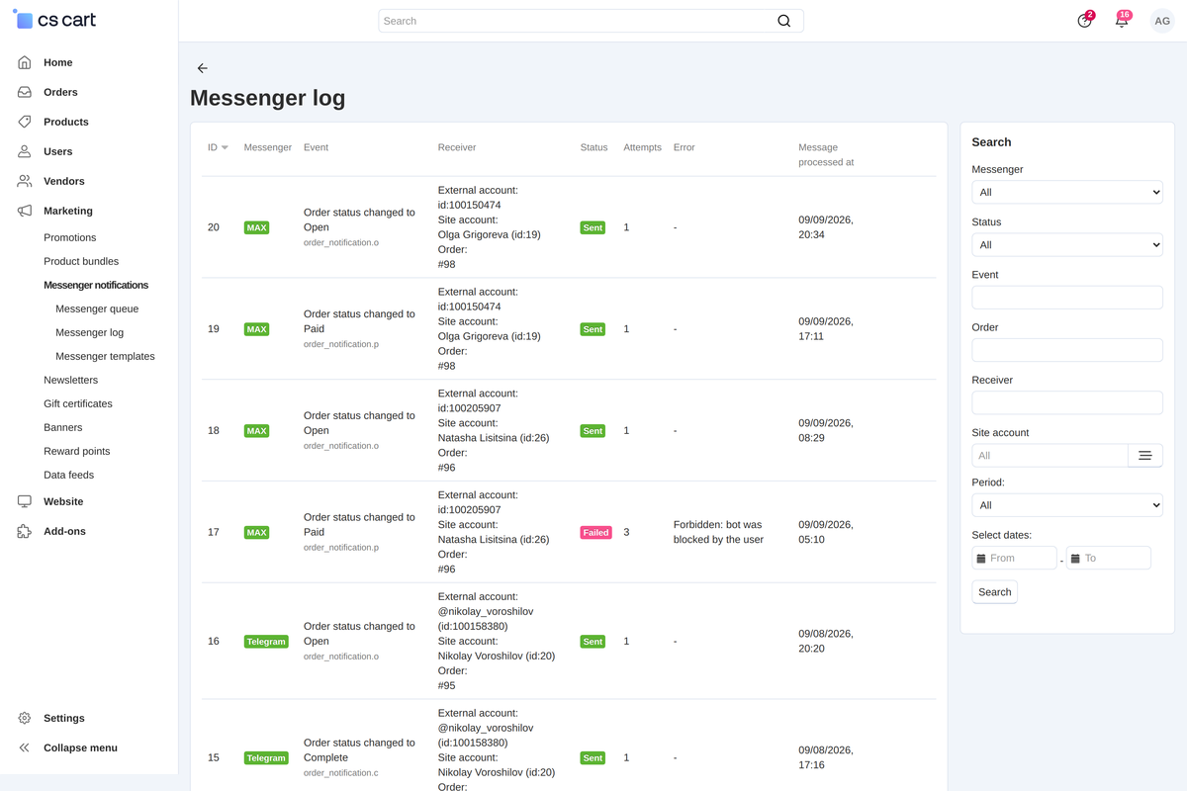Go back using the arrow icon
The width and height of the screenshot is (1187, 791).
(x=202, y=68)
